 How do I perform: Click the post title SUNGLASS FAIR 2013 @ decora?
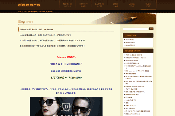pyautogui.click(x=37, y=29)
